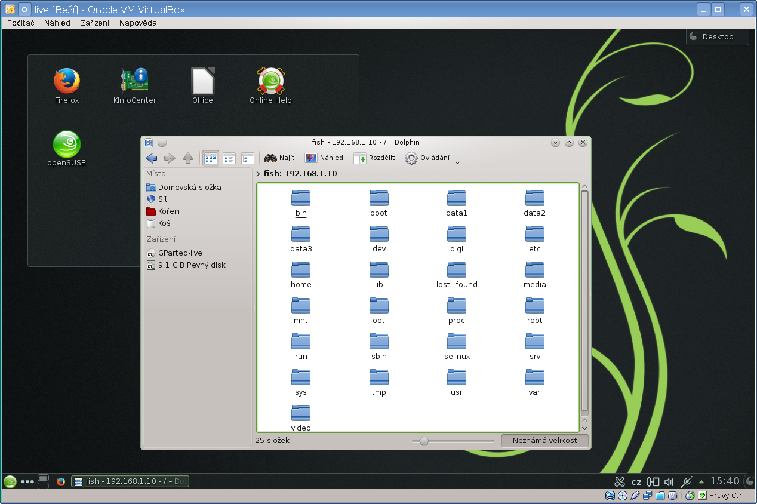
Task: Open the openSUSE Kickoff application launcher
Action: tap(10, 481)
